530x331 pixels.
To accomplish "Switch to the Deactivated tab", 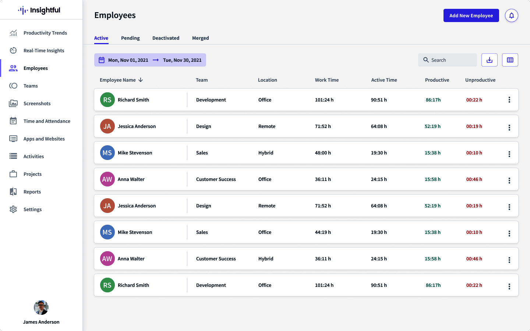I will [166, 38].
